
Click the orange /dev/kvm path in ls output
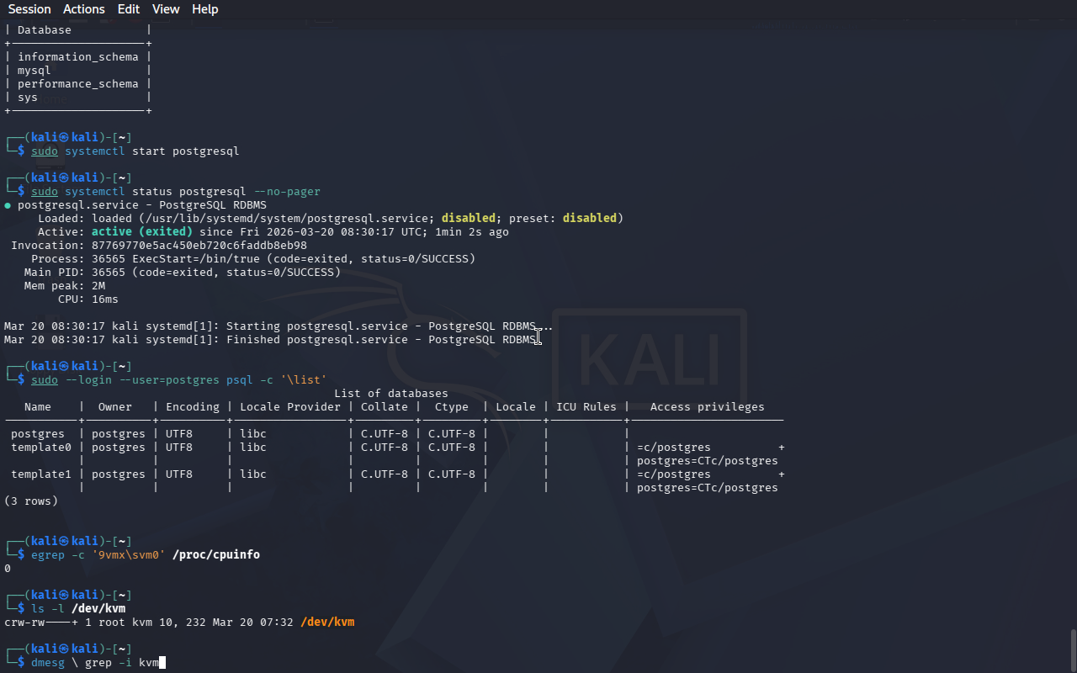pos(327,623)
